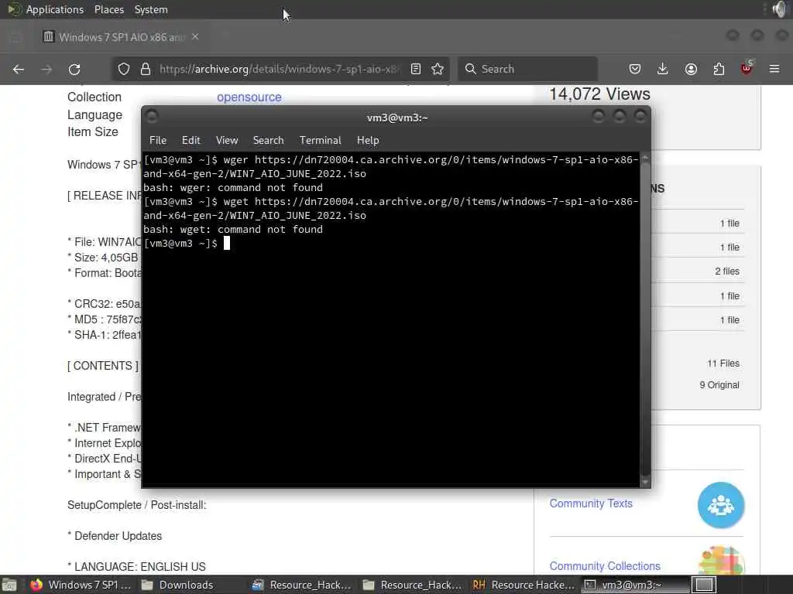Open the Community Collections link

[x=606, y=566]
